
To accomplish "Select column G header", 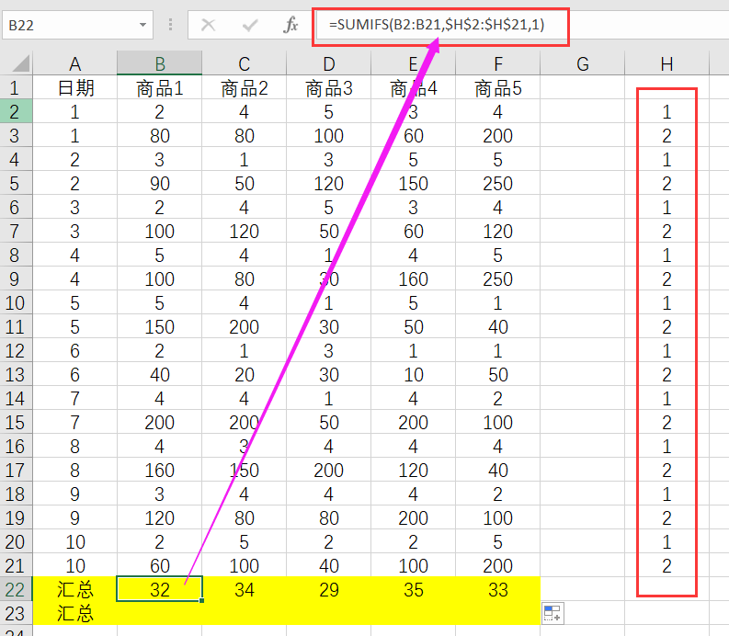I will click(x=583, y=63).
